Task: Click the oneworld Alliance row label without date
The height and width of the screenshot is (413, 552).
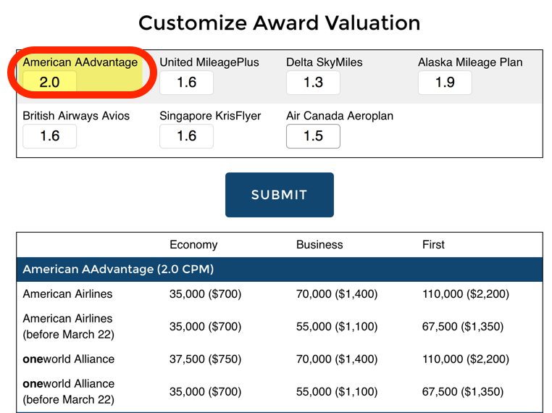Action: (69, 359)
